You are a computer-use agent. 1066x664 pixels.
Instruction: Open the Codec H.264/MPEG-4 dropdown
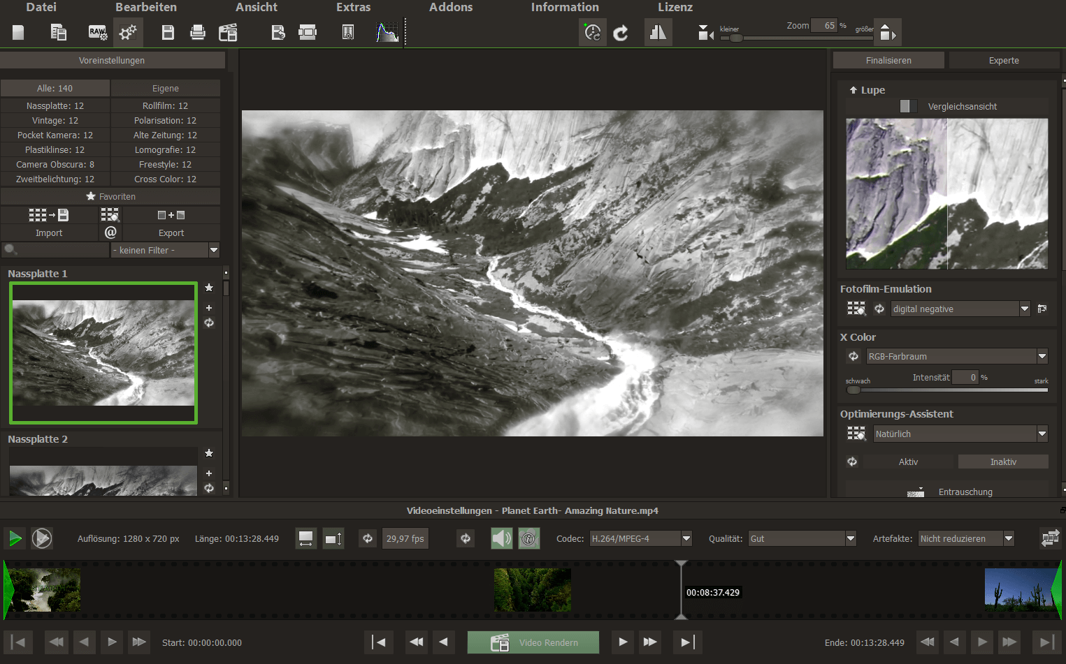(x=640, y=538)
